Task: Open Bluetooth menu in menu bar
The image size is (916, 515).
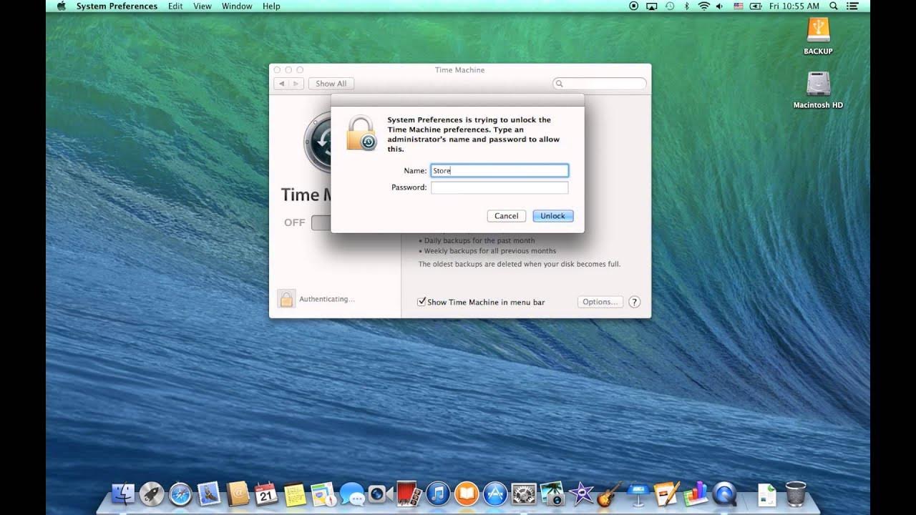Action: [687, 6]
